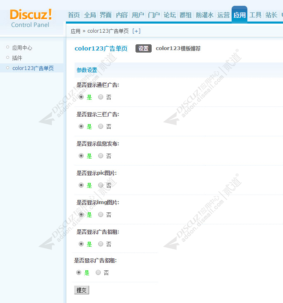Click the 是否显示三栏广告 label
This screenshot has height=303, width=283.
pyautogui.click(x=98, y=114)
